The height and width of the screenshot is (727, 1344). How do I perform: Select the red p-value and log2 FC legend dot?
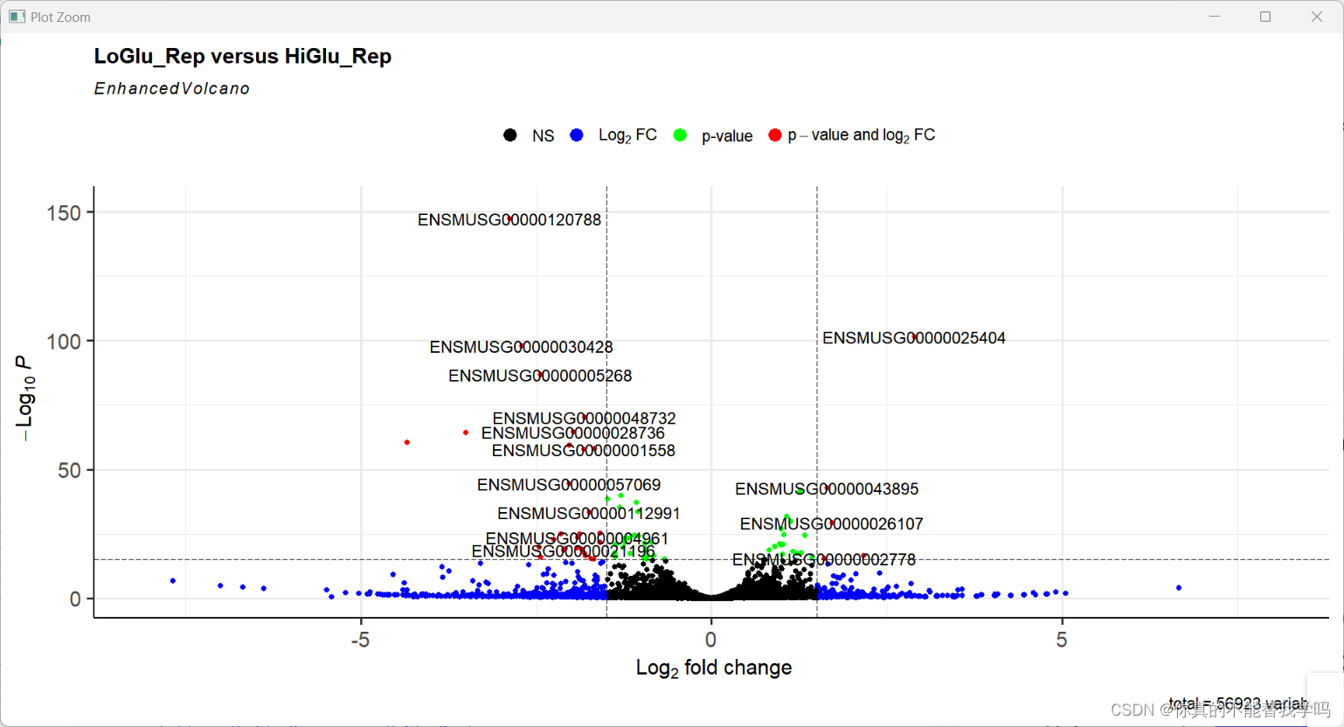[774, 135]
